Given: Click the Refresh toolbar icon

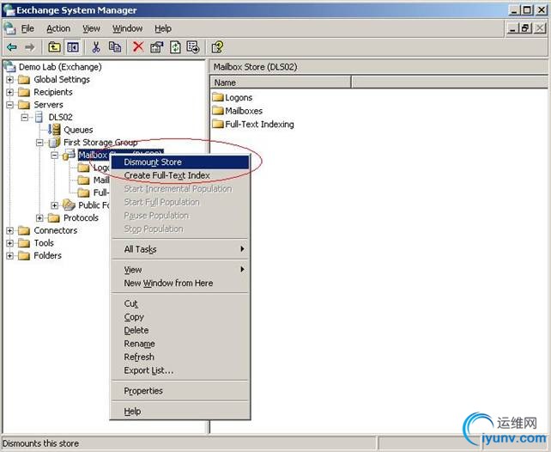Looking at the screenshot, I should point(175,46).
